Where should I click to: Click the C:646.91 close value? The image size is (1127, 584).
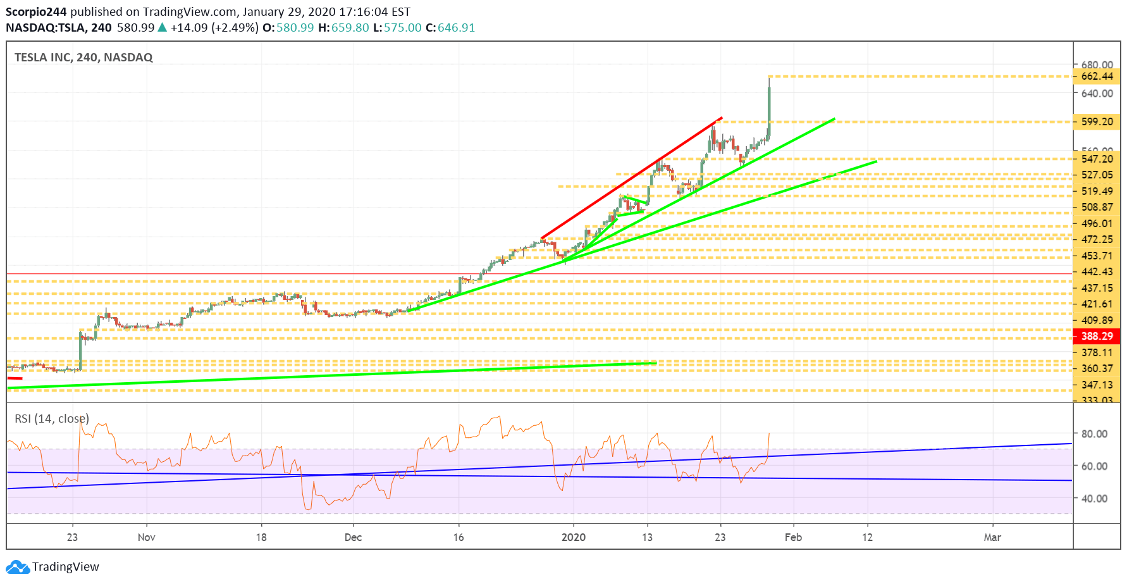(450, 27)
